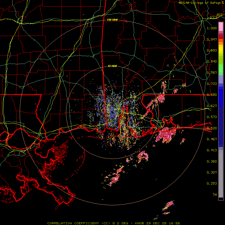Click the 1.000 value on the color scale

pos(212,28)
